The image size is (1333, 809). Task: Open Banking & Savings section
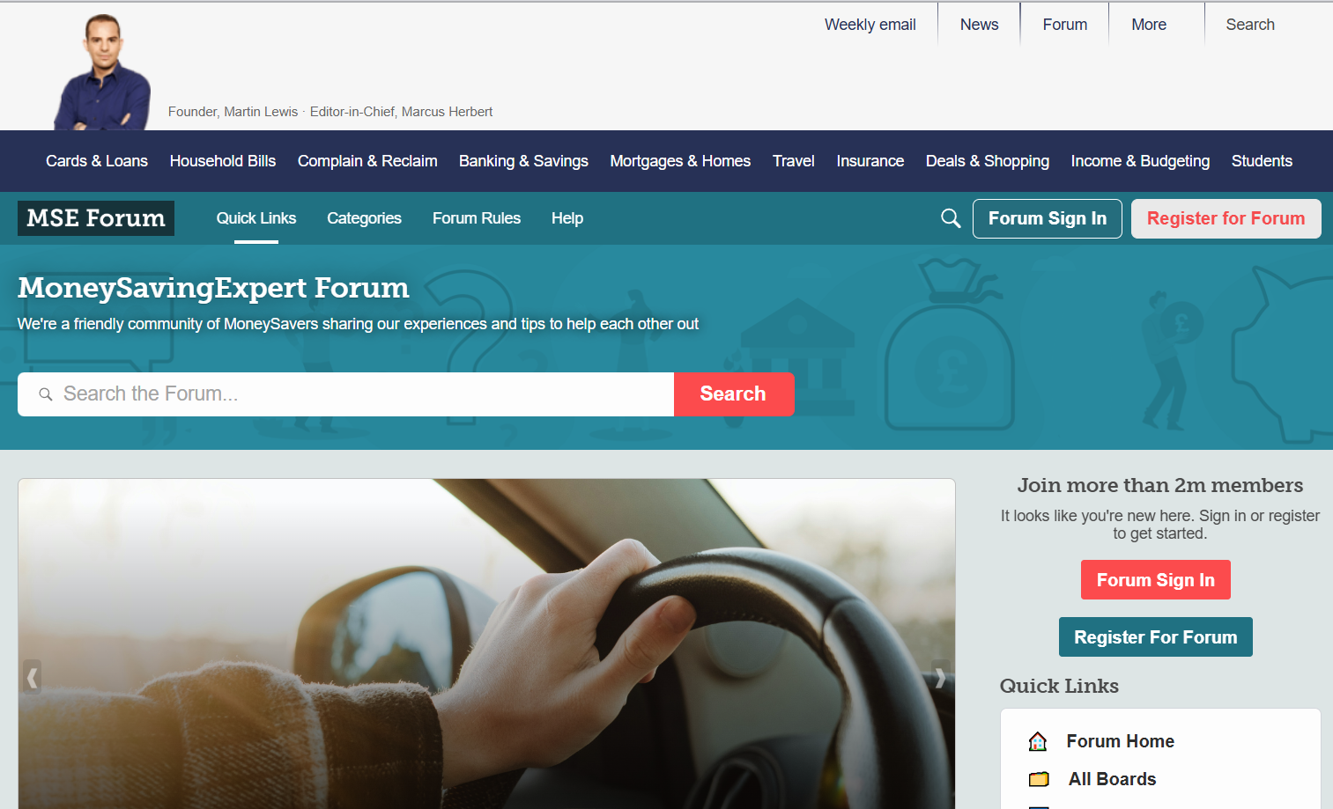[x=523, y=161]
